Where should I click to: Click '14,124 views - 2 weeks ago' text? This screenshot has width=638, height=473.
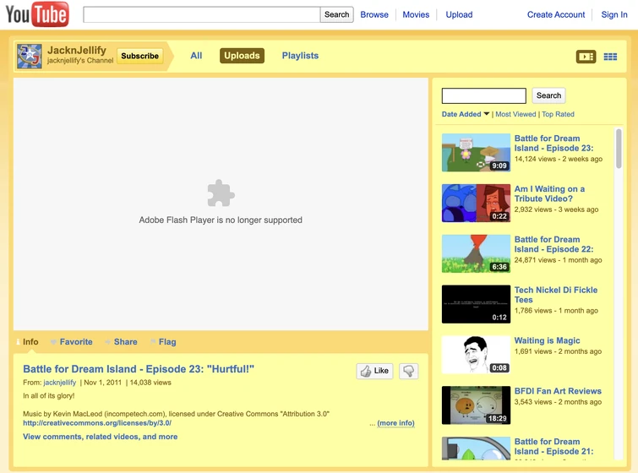(559, 159)
